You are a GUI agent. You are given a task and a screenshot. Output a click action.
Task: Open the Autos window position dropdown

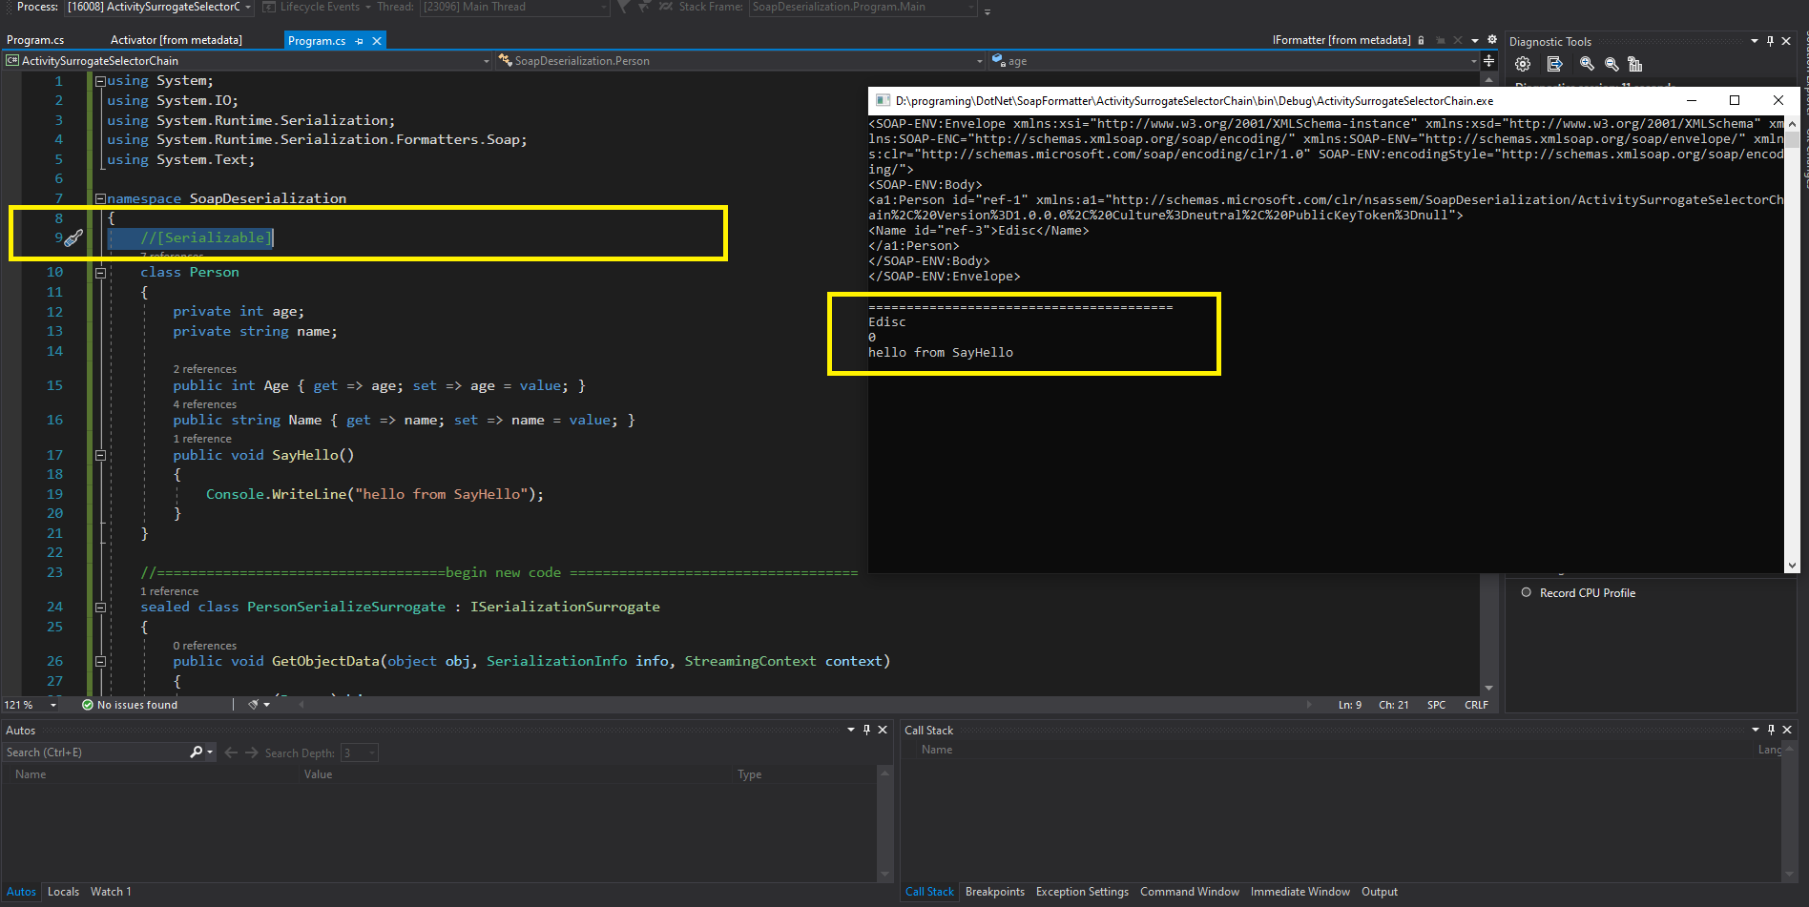click(851, 730)
